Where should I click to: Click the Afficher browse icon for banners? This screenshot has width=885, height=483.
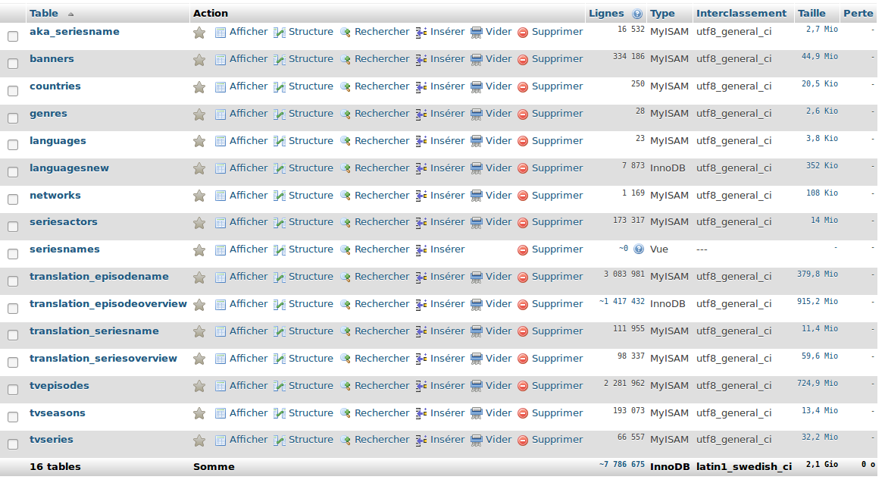tap(220, 60)
